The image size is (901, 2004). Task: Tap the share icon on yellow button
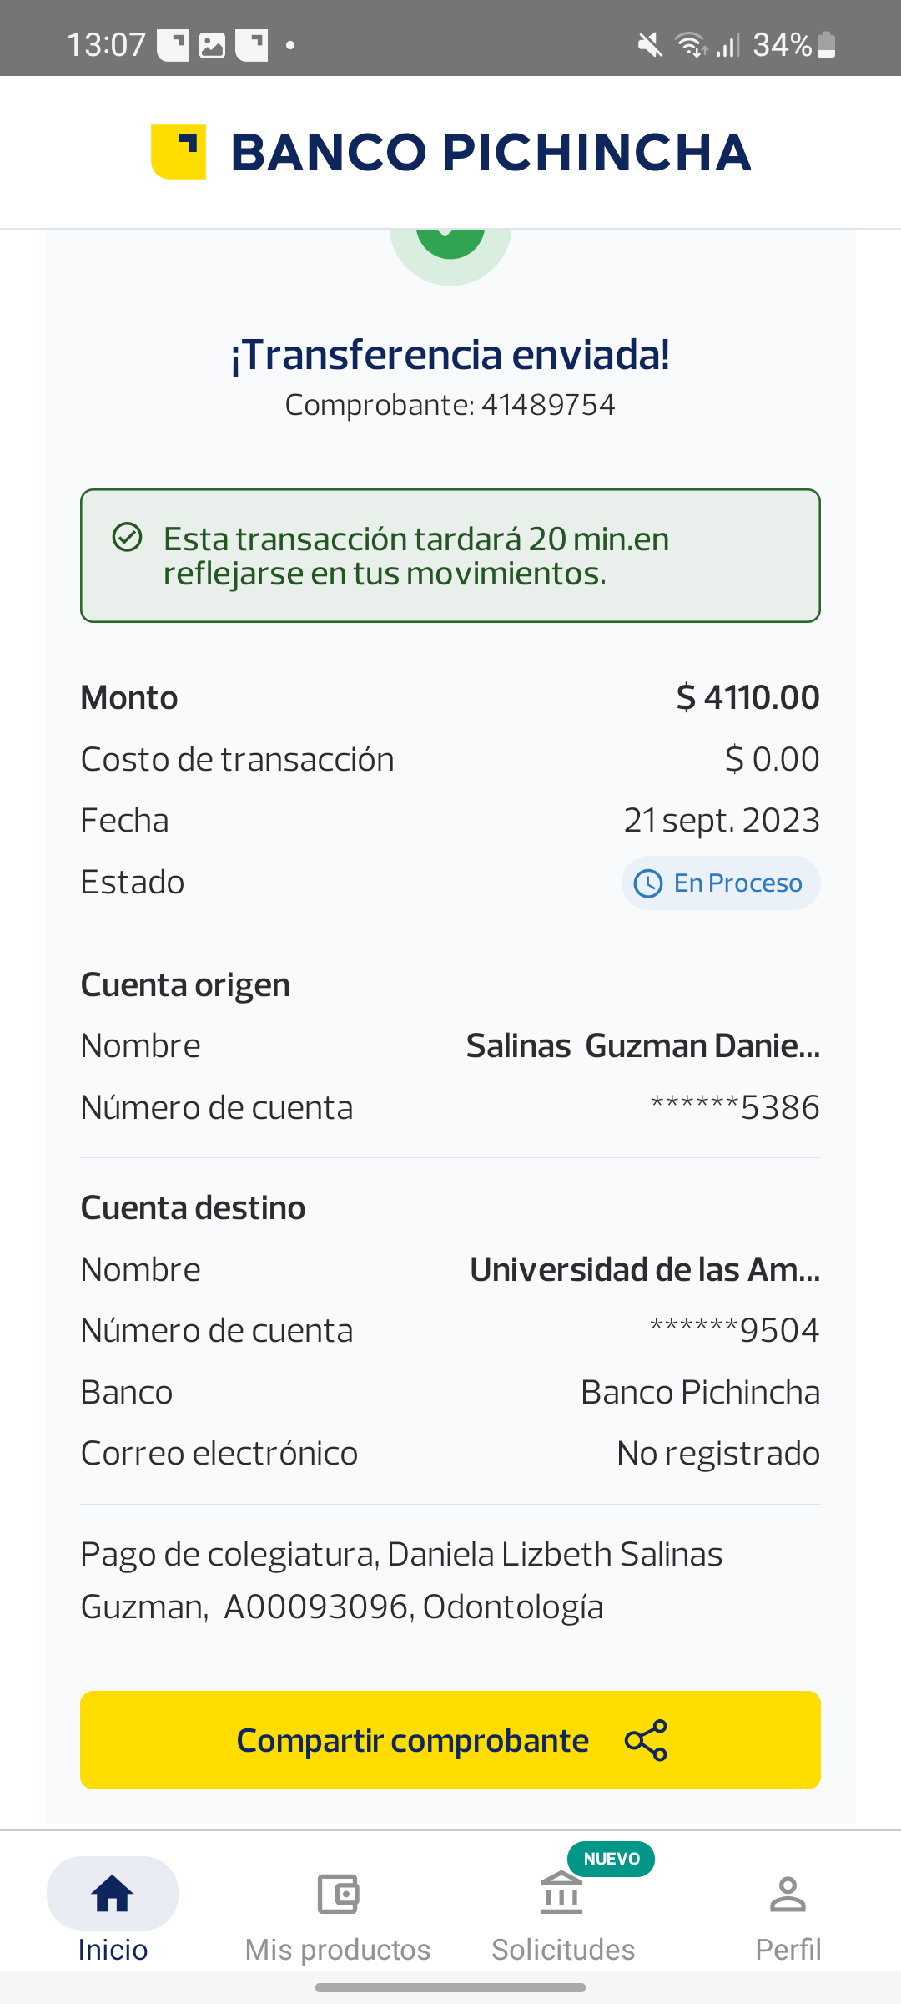[646, 1740]
